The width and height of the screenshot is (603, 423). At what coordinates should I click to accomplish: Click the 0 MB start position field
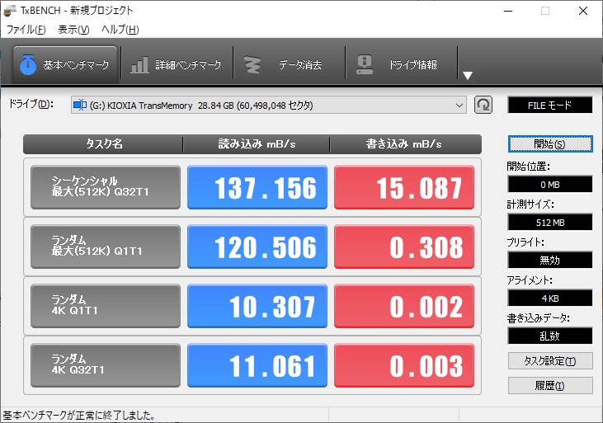click(550, 185)
